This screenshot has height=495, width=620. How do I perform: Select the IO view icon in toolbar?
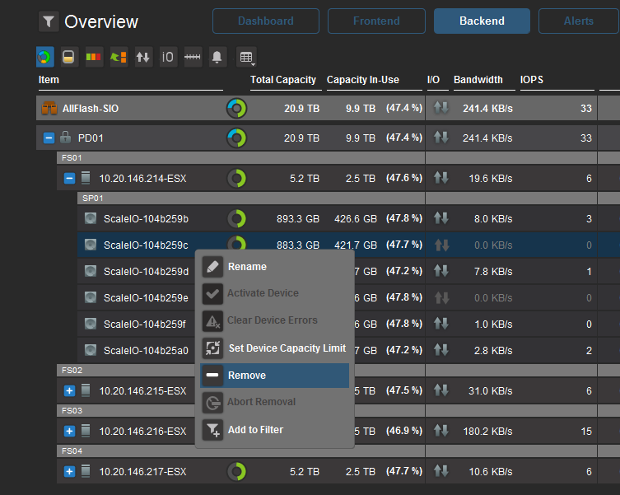tap(168, 57)
